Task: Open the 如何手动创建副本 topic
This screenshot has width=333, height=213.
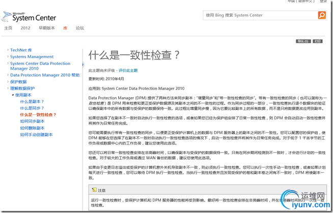Action: click(36, 135)
